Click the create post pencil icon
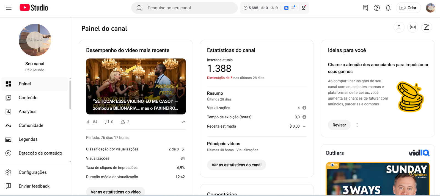 pyautogui.click(x=427, y=27)
